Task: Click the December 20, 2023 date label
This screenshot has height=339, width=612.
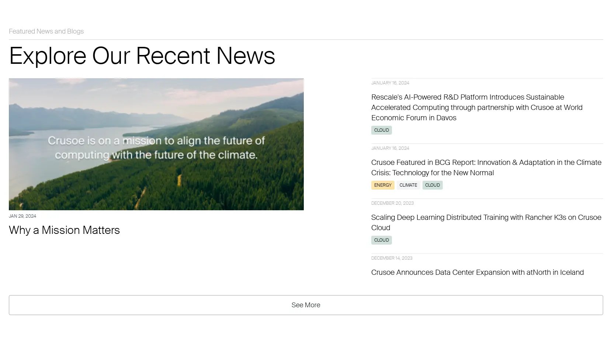Action: click(x=392, y=203)
